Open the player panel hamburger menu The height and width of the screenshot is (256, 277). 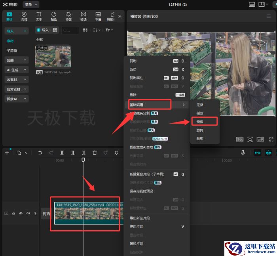pyautogui.click(x=269, y=16)
